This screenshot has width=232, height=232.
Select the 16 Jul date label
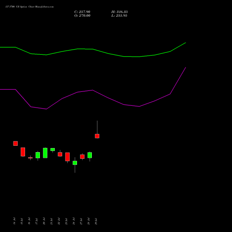(x=29, y=221)
